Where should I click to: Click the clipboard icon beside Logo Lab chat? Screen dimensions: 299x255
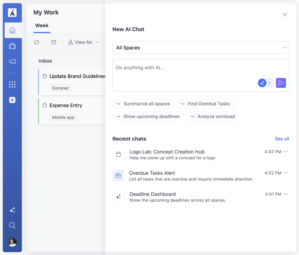point(118,154)
